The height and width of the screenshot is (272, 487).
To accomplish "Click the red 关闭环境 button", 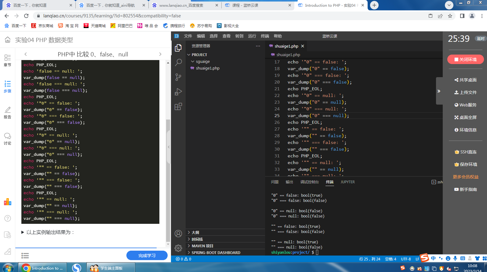I will [465, 59].
